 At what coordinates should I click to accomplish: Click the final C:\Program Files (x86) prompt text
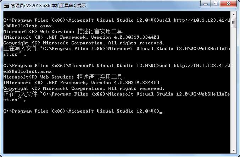(x=82, y=111)
